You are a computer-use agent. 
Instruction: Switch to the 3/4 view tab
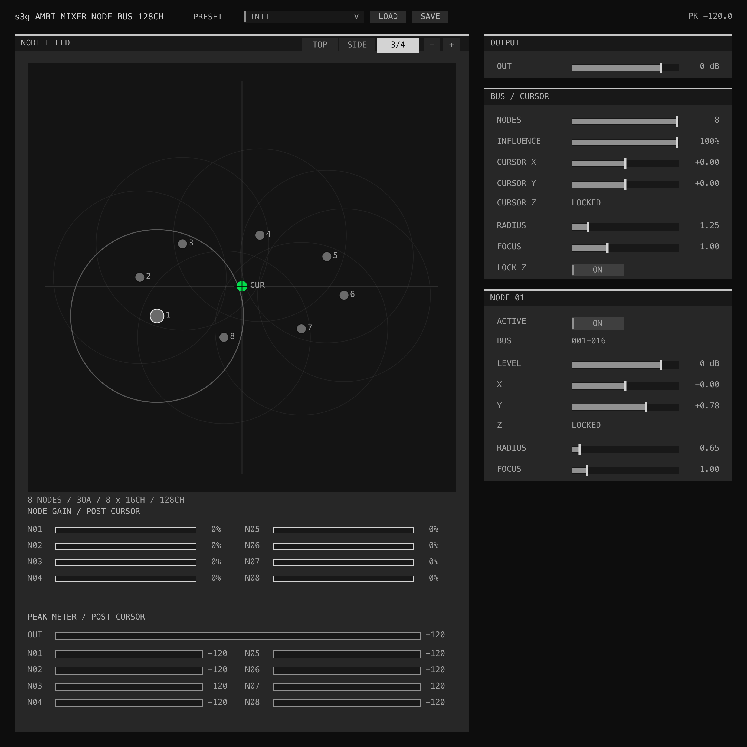[398, 45]
